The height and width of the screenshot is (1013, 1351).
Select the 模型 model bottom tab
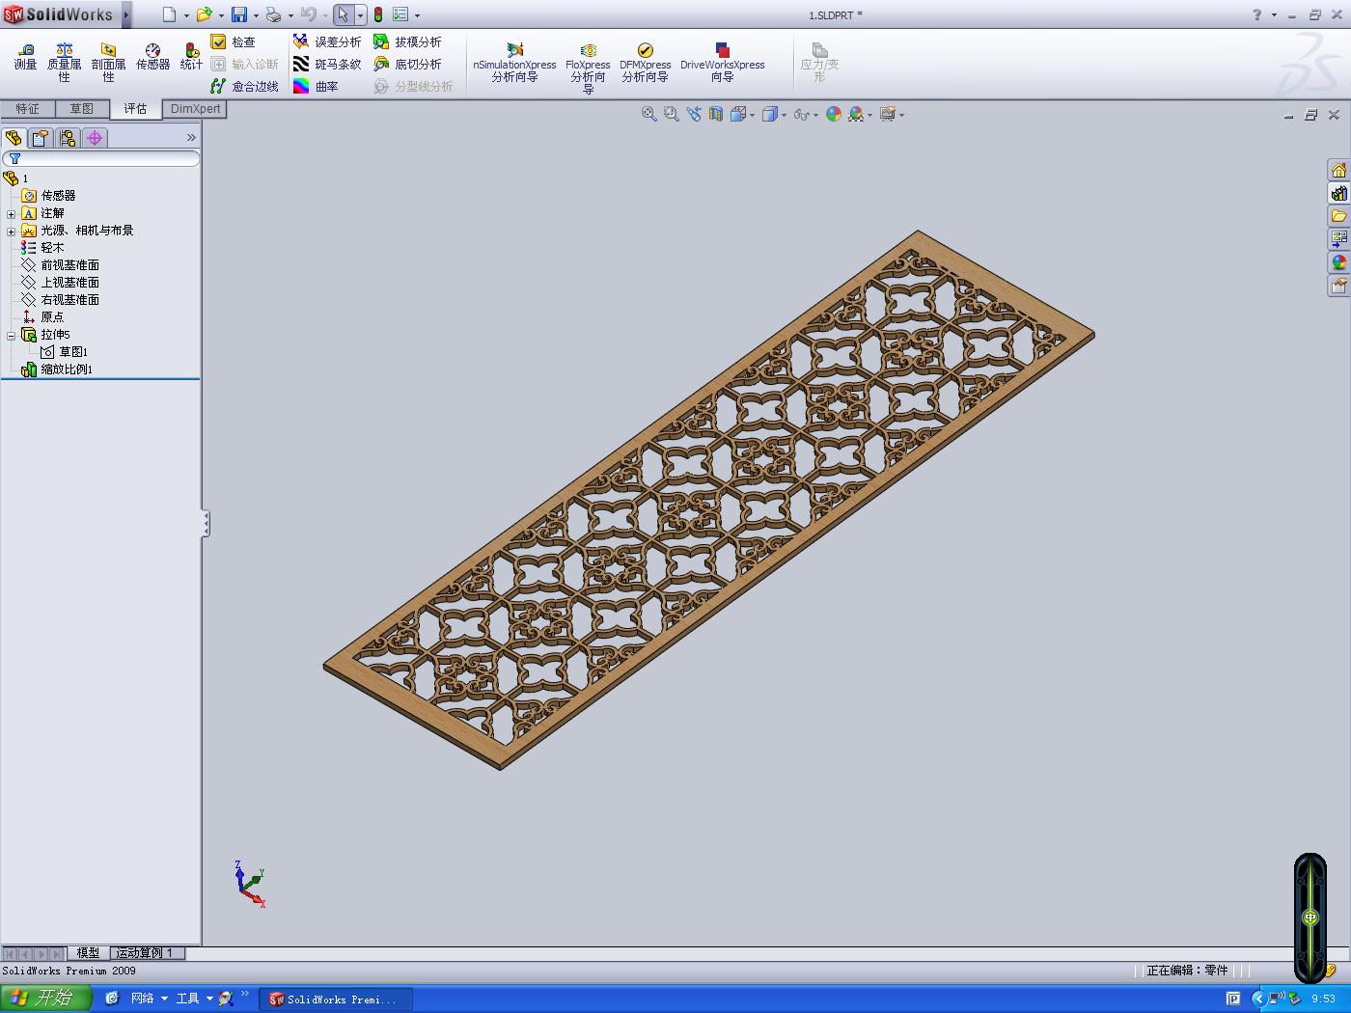(88, 953)
